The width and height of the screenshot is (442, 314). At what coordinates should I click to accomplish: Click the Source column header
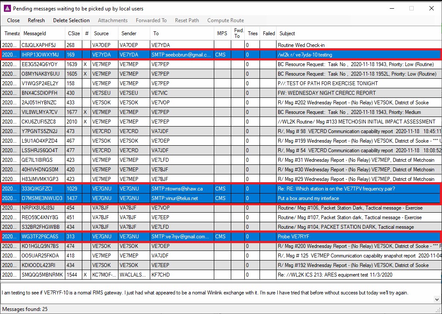[101, 33]
